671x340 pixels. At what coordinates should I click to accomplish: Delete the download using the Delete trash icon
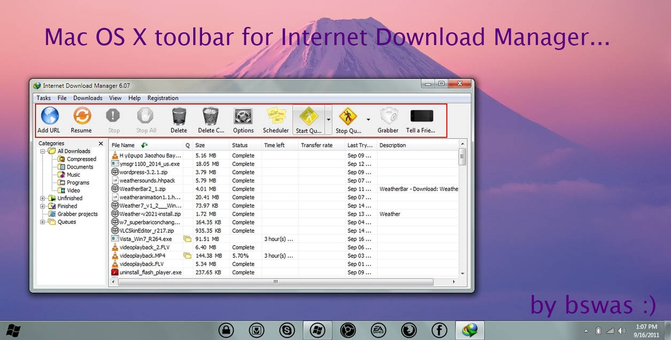pos(179,116)
